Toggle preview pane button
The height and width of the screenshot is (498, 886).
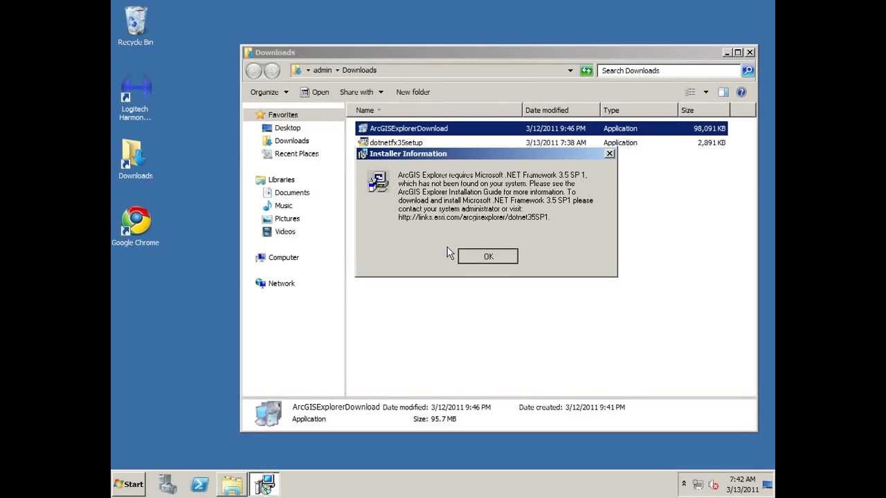pyautogui.click(x=723, y=92)
